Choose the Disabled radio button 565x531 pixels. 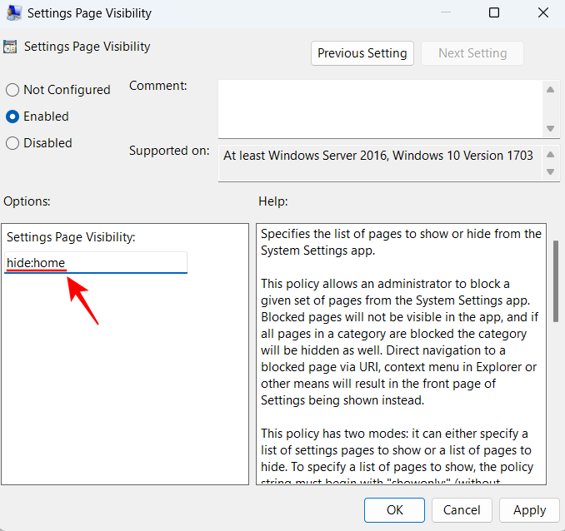tap(12, 143)
